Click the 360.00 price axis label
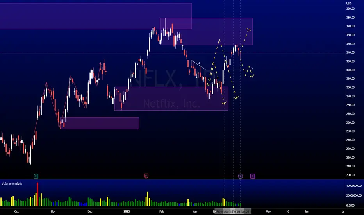This screenshot has width=364, height=215. tap(350, 35)
